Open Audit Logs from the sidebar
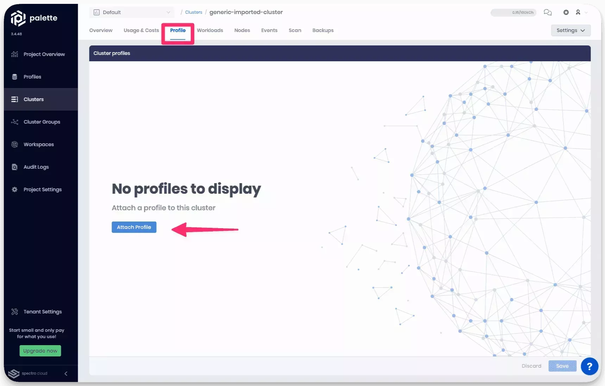Screen dimensions: 605x386 pyautogui.click(x=36, y=167)
